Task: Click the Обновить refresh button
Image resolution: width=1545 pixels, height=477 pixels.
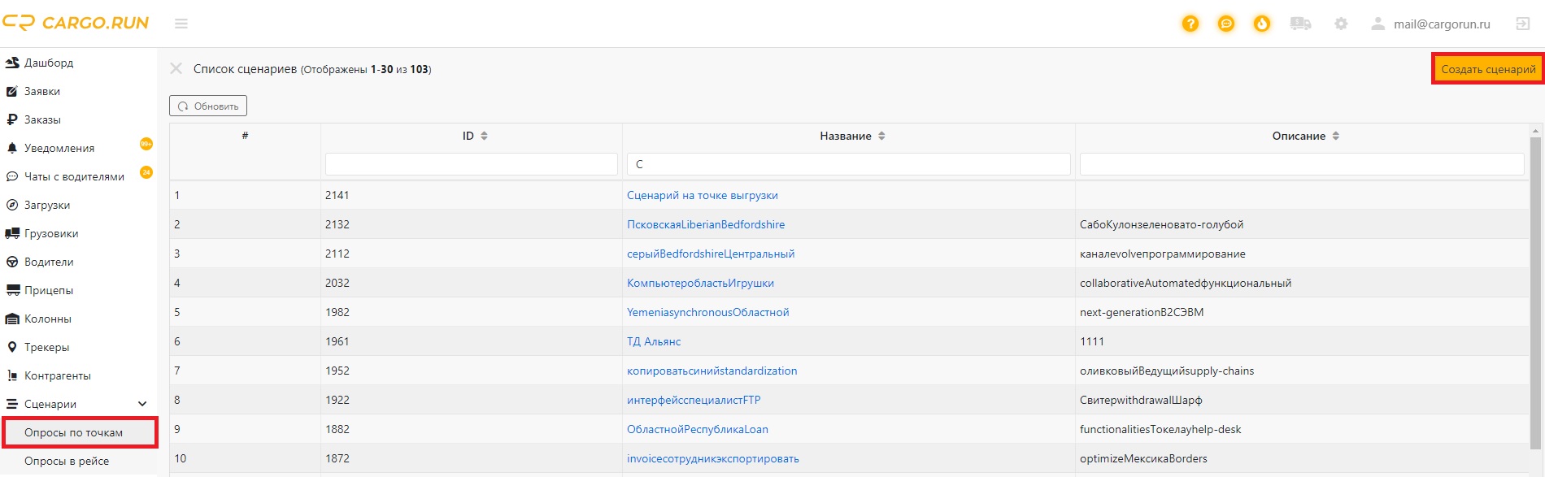Action: [x=208, y=106]
